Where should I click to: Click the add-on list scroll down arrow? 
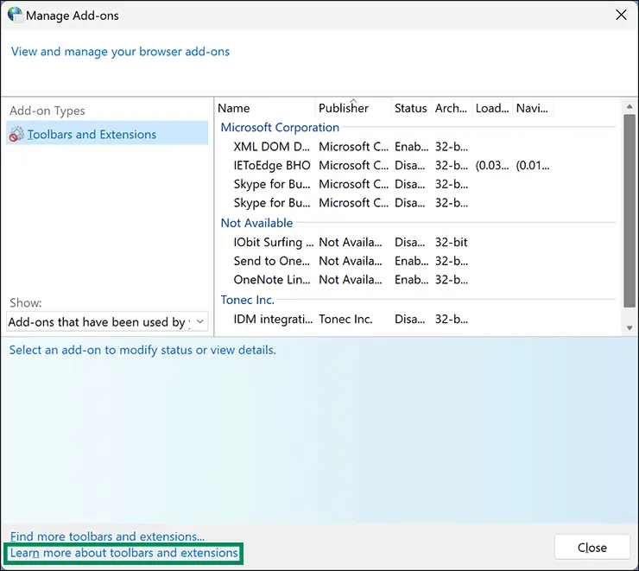(x=630, y=327)
